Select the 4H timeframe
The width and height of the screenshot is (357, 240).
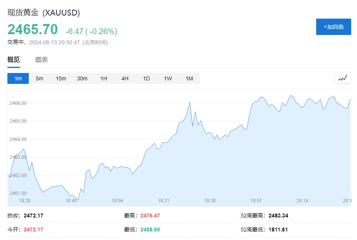[x=125, y=78]
